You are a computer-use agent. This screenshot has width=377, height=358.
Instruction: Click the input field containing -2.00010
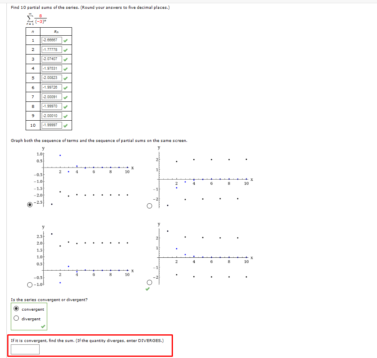[x=51, y=115]
